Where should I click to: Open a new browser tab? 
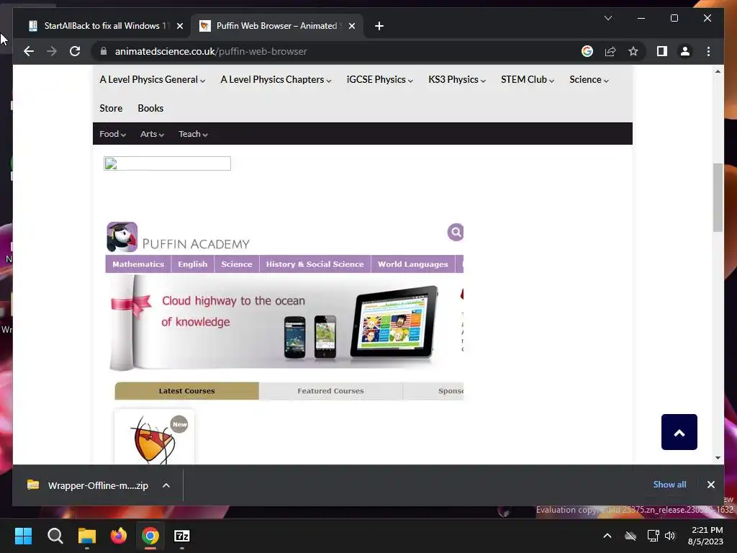pyautogui.click(x=379, y=26)
